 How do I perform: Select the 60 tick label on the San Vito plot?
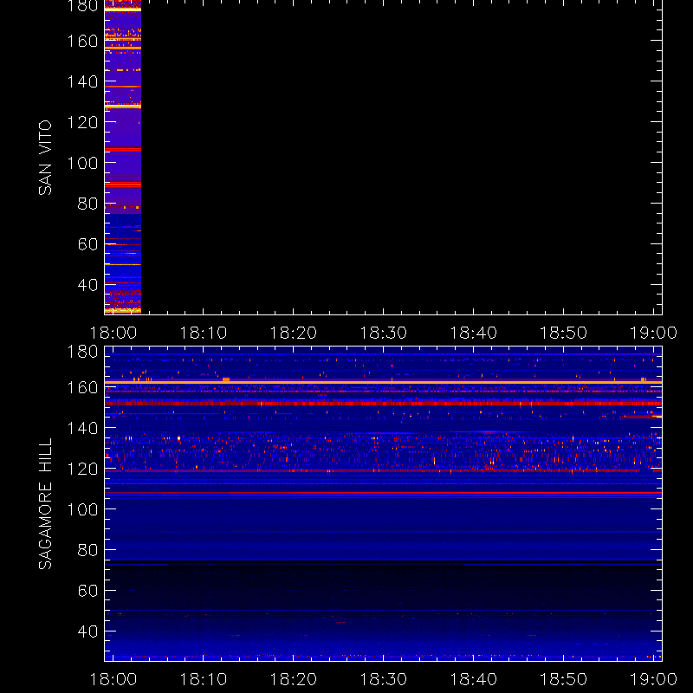[87, 244]
